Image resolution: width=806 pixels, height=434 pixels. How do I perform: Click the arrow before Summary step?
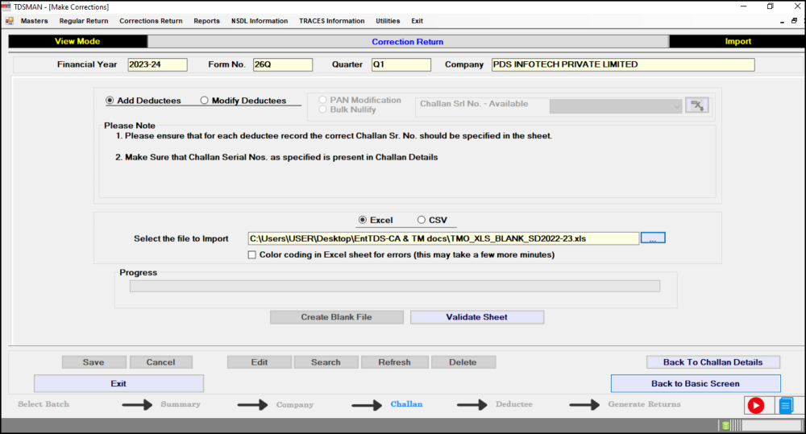point(137,405)
